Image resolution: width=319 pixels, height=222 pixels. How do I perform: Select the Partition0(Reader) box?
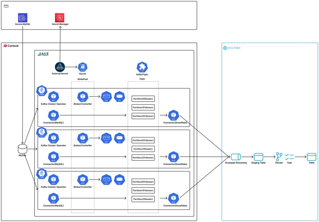[x=143, y=99]
